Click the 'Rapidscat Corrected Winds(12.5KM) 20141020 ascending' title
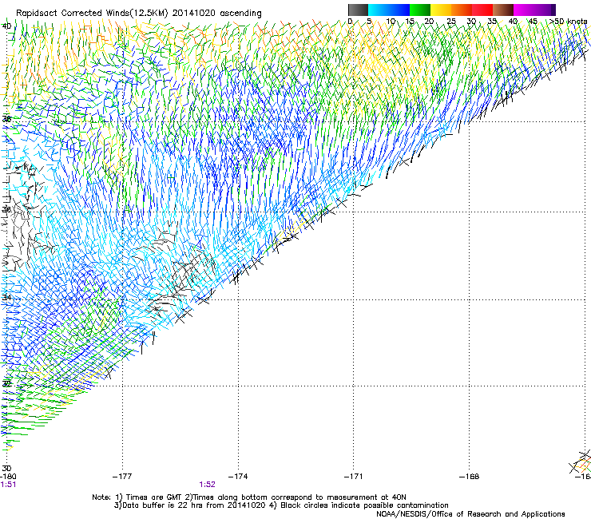 click(139, 14)
